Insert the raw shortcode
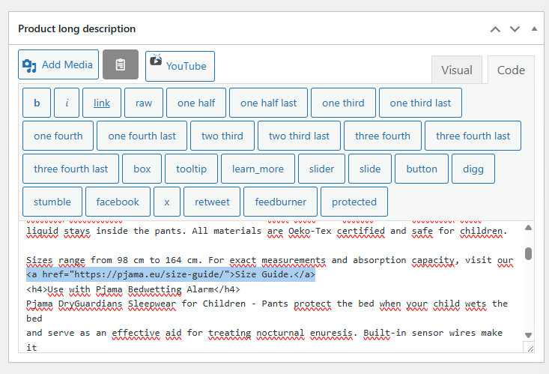The height and width of the screenshot is (374, 549). (x=144, y=103)
